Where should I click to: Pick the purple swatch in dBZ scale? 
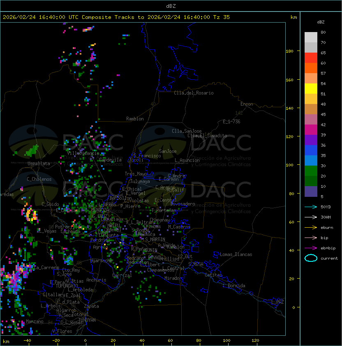click(311, 140)
